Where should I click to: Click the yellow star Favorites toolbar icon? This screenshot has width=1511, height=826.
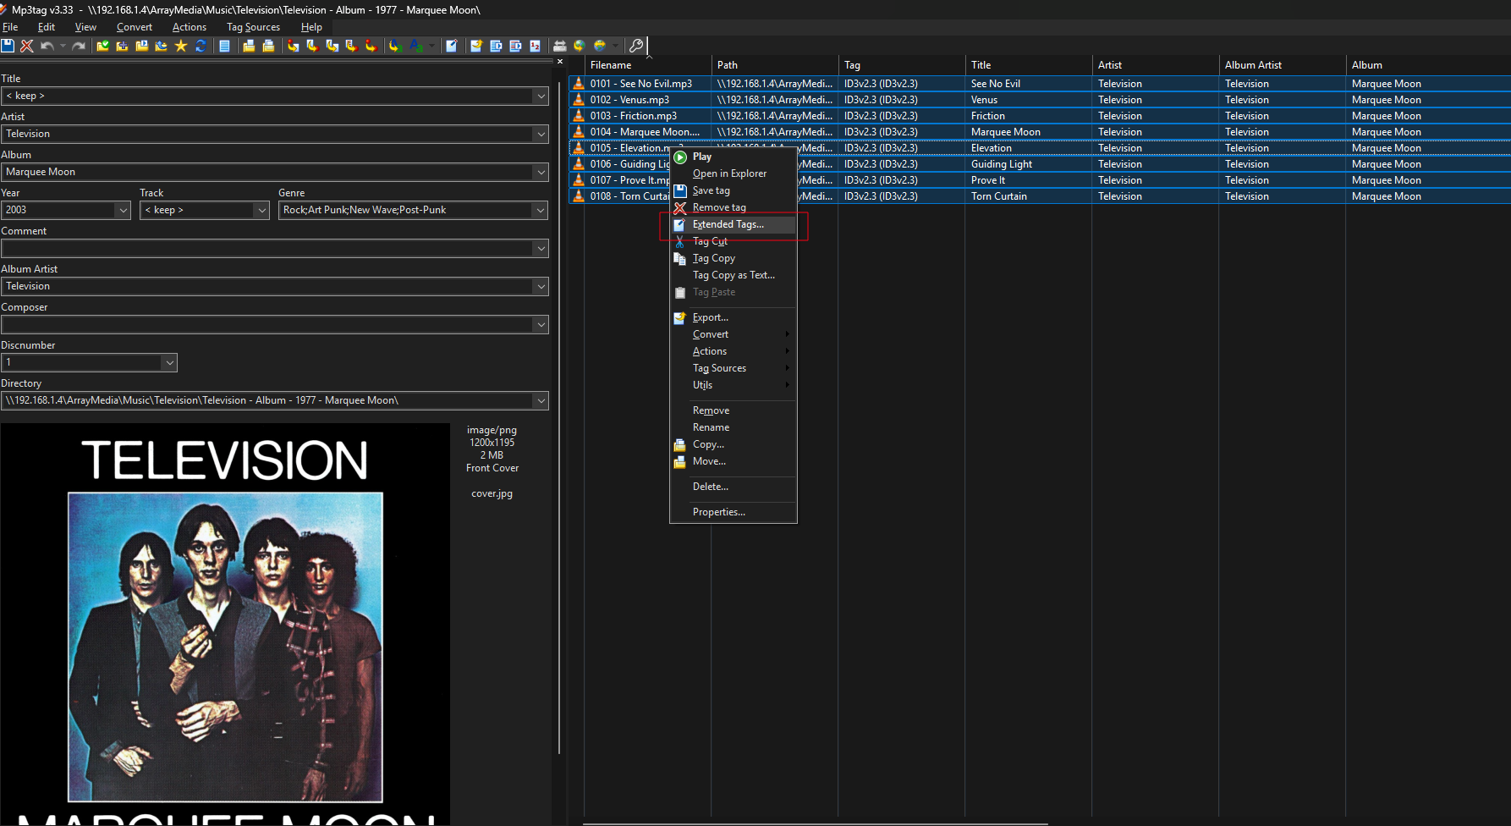click(x=181, y=46)
